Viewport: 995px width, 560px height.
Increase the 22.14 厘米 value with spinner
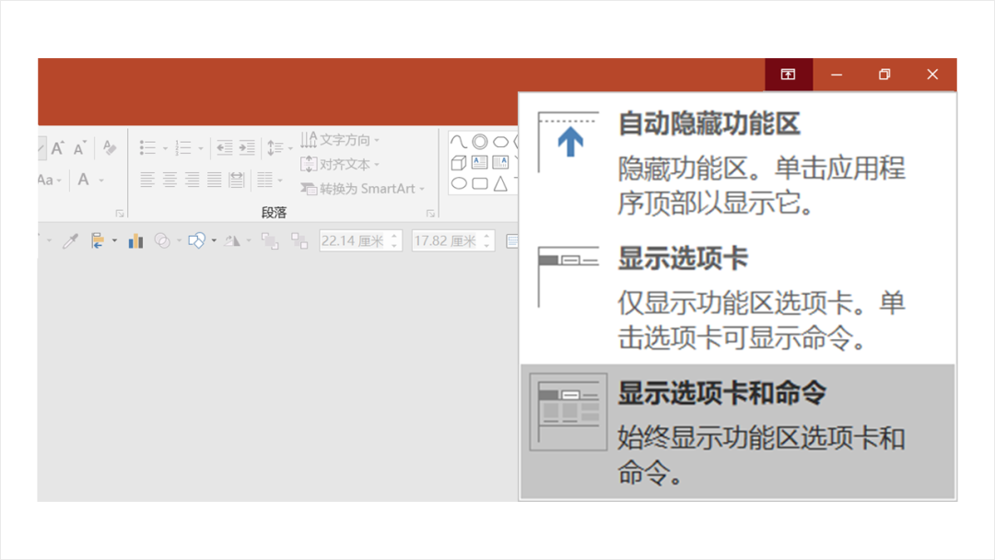click(x=394, y=236)
